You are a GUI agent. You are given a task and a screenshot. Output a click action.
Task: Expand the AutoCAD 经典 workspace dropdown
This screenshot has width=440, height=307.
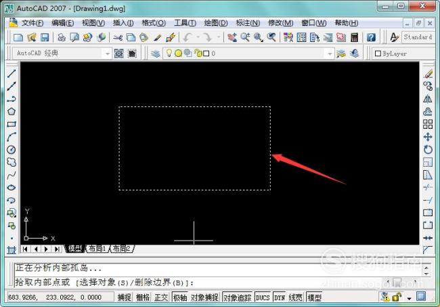pyautogui.click(x=107, y=54)
